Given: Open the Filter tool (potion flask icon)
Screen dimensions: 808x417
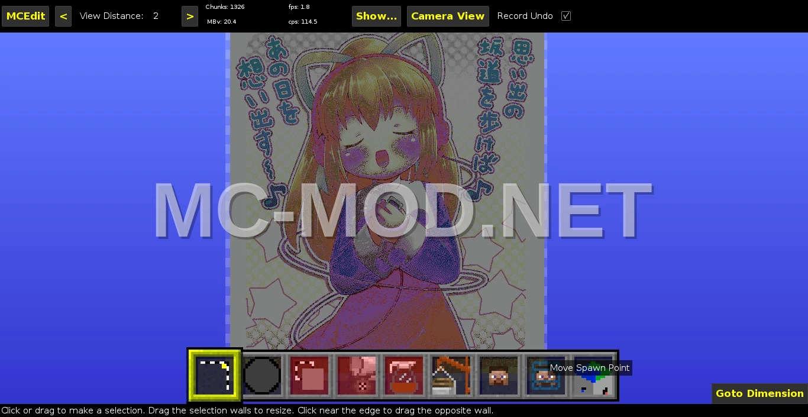Looking at the screenshot, I should pyautogui.click(x=403, y=375).
